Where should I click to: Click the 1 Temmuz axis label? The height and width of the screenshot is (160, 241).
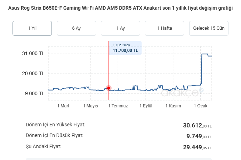tap(118, 106)
